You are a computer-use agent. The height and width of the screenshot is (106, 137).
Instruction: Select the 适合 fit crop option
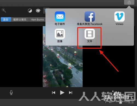(6, 19)
